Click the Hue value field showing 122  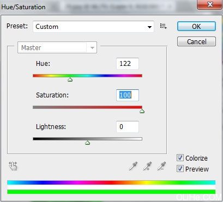click(128, 64)
